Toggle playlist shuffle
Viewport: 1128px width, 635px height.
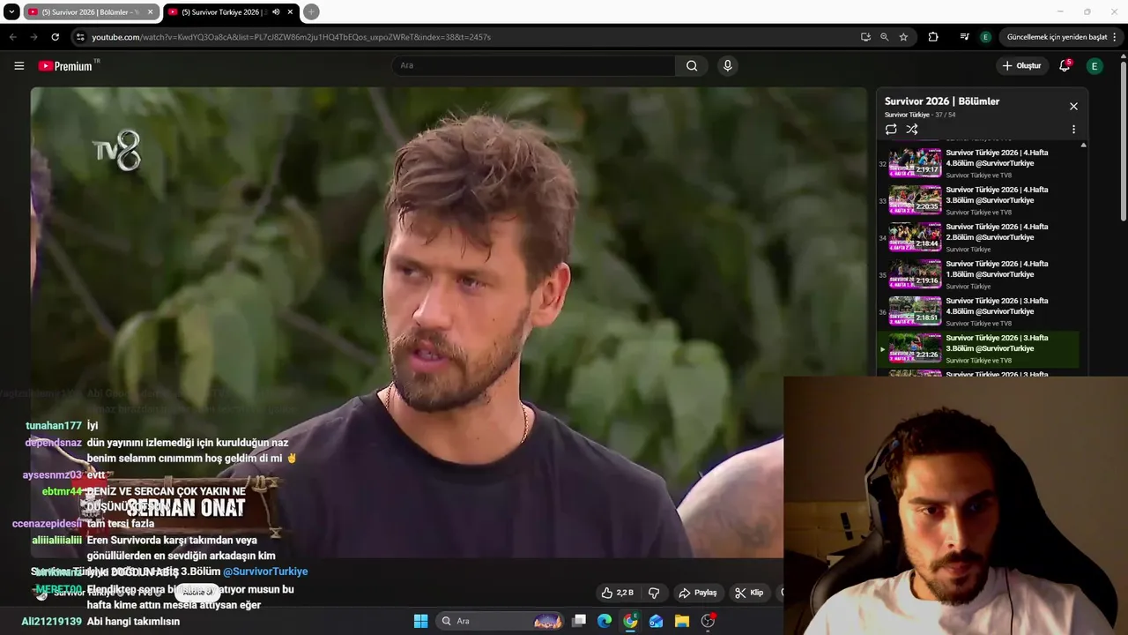912,129
